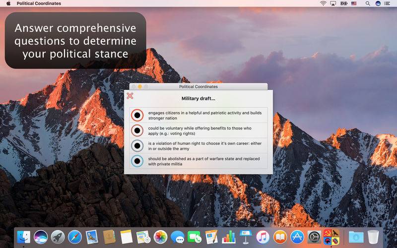
Task: Open Pages app in Dock
Action: pyautogui.click(x=211, y=237)
